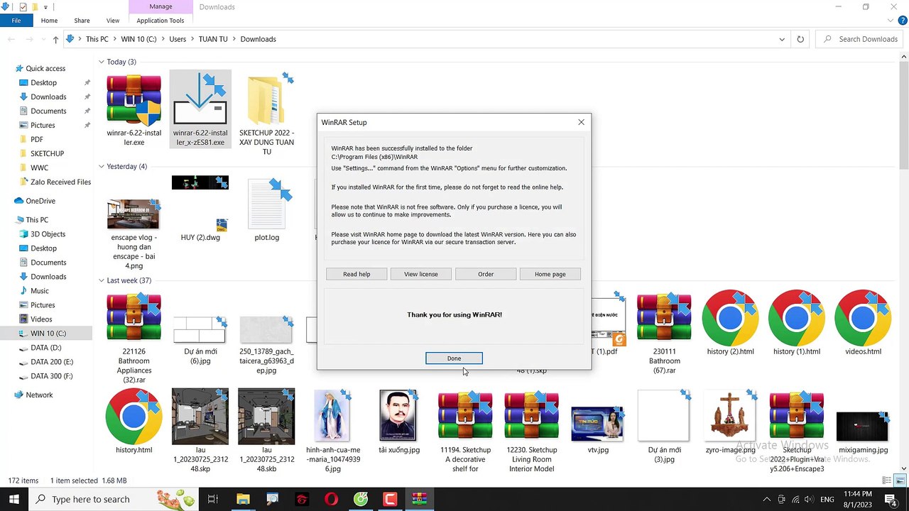909x511 pixels.
Task: Open the Application Tools ribbon tab
Action: 160,21
